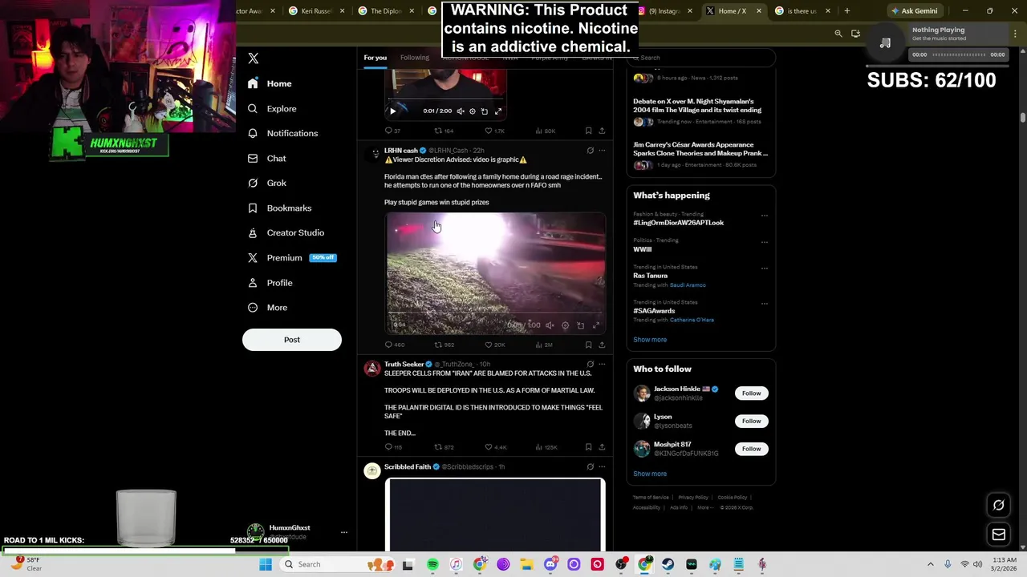
Task: Follow Jackson Hinkle
Action: click(x=751, y=393)
